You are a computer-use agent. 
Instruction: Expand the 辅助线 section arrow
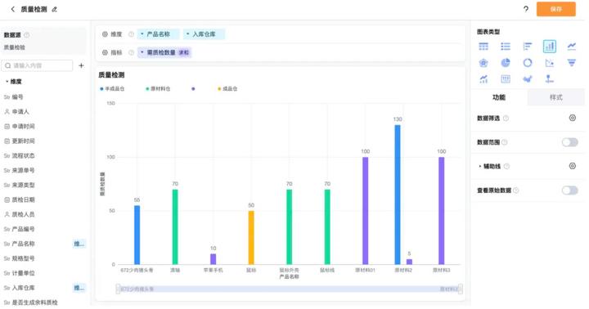pos(479,166)
